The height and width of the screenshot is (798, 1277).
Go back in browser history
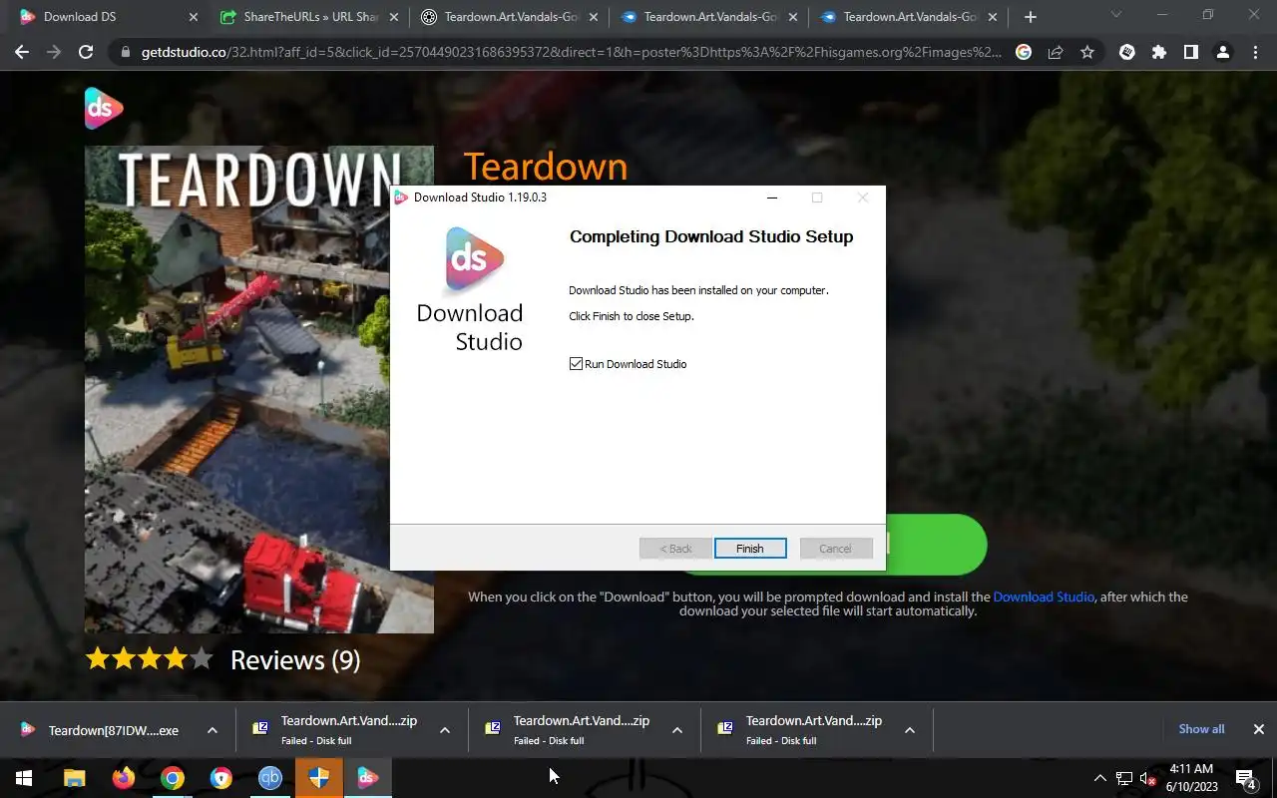coord(22,52)
